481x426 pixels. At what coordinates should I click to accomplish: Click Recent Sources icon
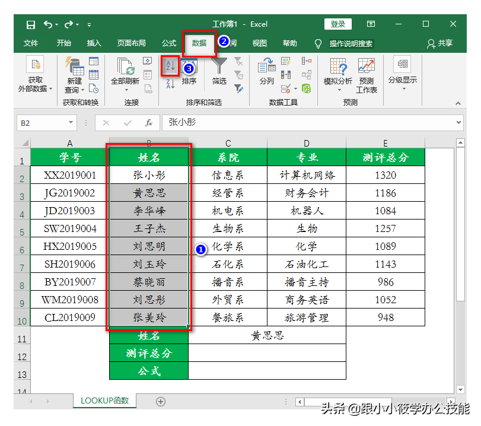(94, 88)
